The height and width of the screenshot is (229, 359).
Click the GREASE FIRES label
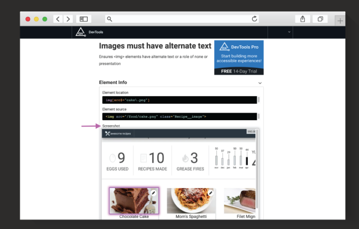(190, 169)
